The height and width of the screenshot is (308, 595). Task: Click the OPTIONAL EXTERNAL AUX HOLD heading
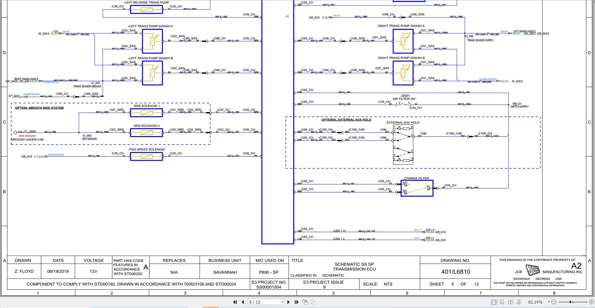[x=346, y=120]
